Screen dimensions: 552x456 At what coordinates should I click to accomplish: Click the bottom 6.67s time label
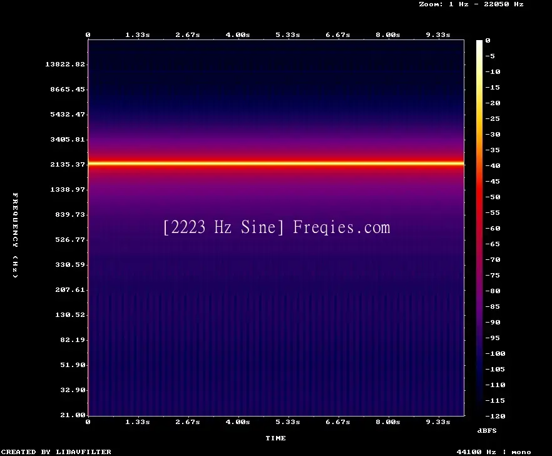[x=337, y=422]
